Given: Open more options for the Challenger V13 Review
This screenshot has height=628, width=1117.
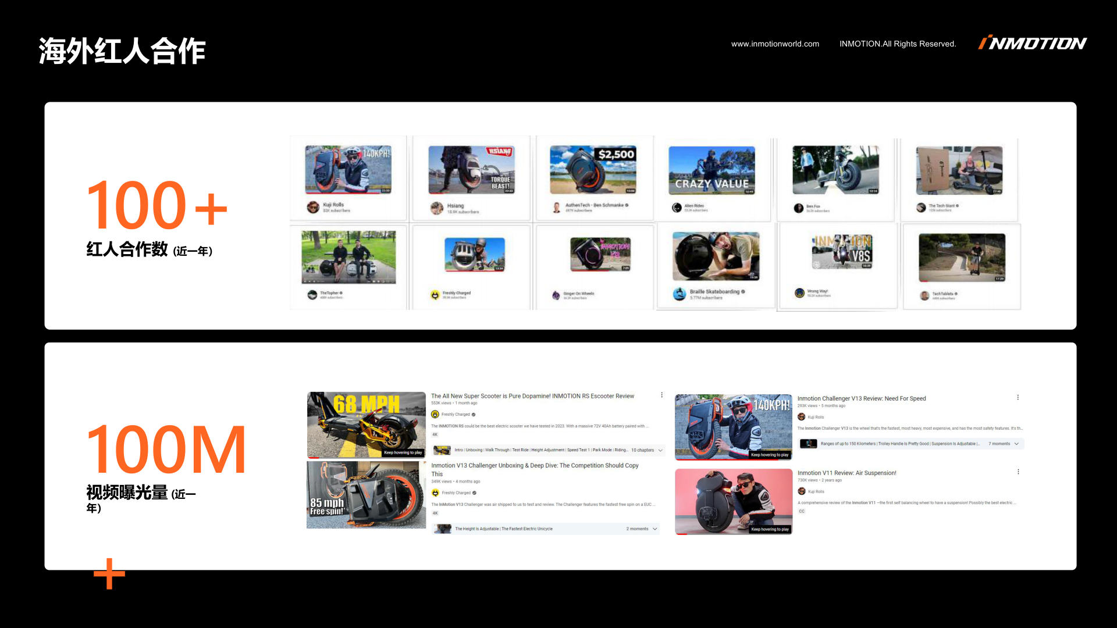Looking at the screenshot, I should 1018,397.
